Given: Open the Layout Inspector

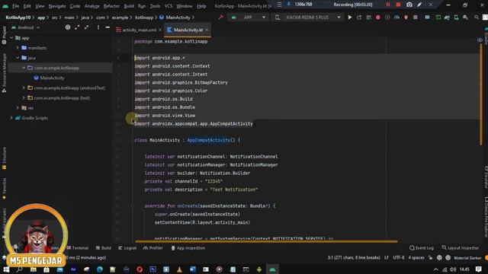Looking at the screenshot, I should [461, 248].
